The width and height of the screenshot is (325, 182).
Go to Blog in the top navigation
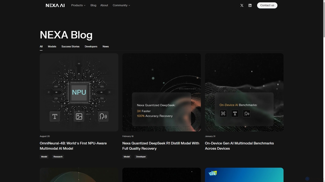click(x=93, y=5)
